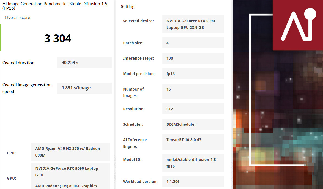Viewport: 323px width, 189px height.
Task: Select the scheduler value DDIMScheduler
Action: click(x=193, y=124)
